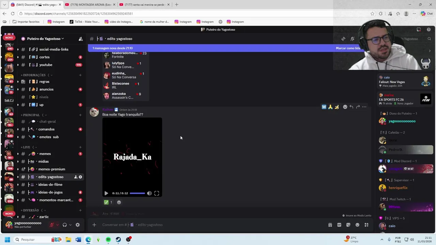The image size is (436, 245).
Task: Toggle fullscreen on the Rajada_Ka video
Action: (157, 193)
